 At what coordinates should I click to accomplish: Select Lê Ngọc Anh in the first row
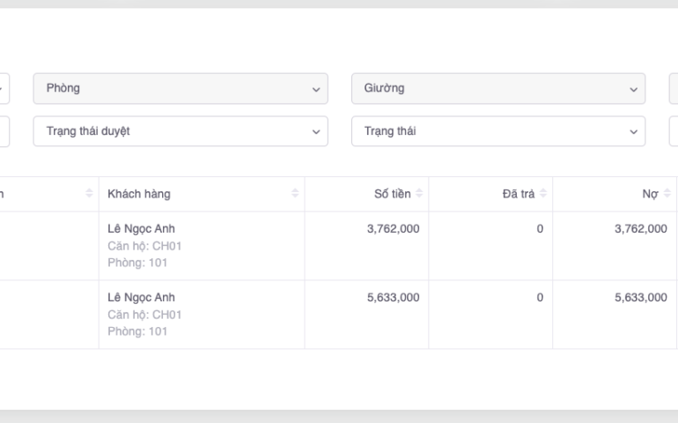coord(141,229)
